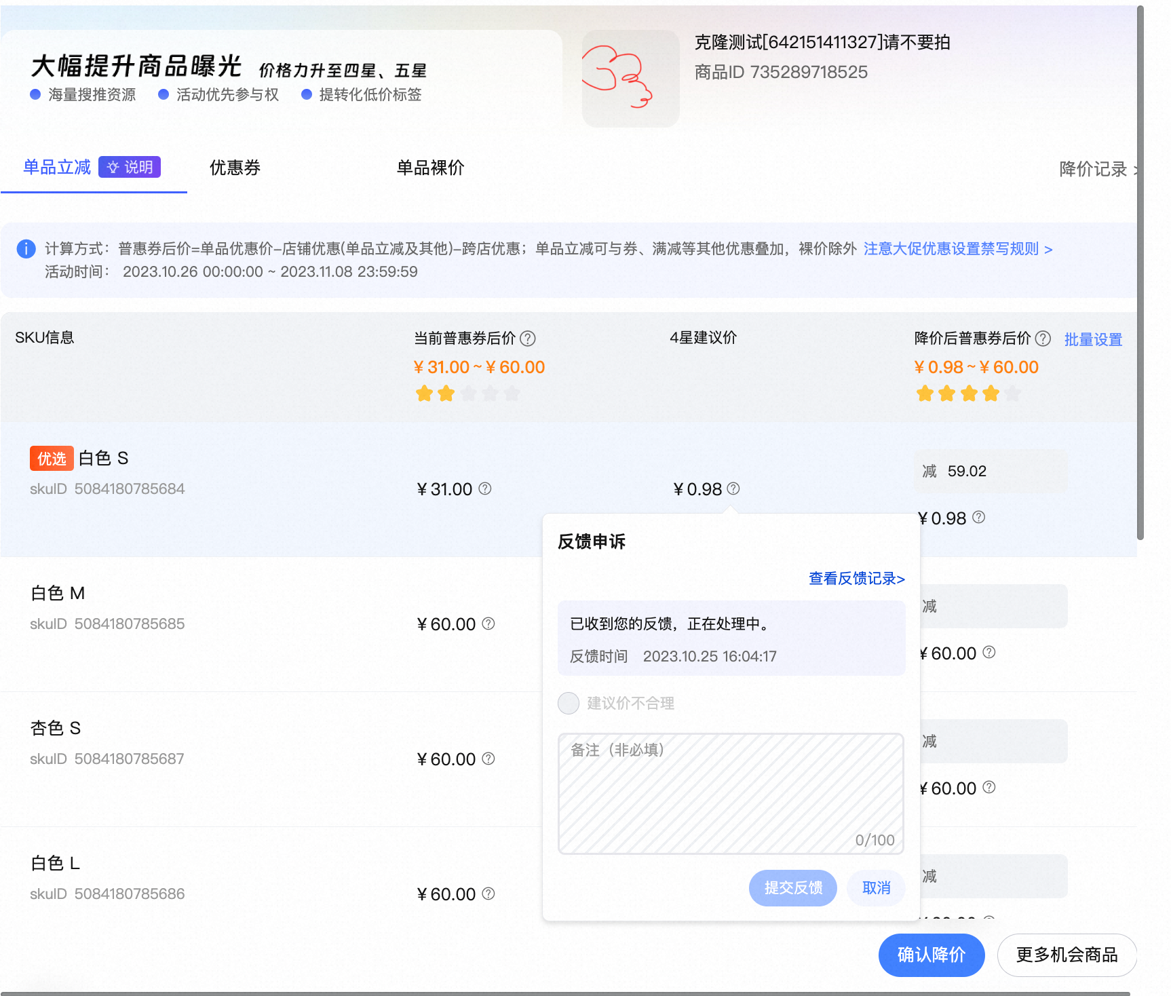The width and height of the screenshot is (1171, 996).
Task: Click the two-star rating under current price
Action: (468, 394)
